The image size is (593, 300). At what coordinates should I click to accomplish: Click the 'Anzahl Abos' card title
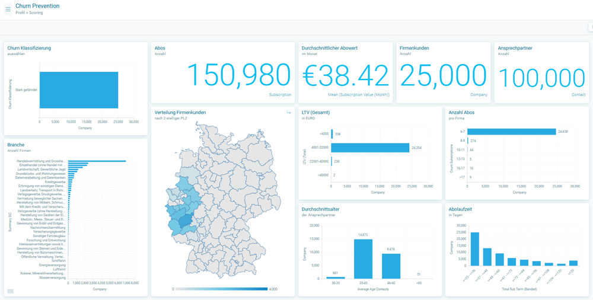(461, 113)
